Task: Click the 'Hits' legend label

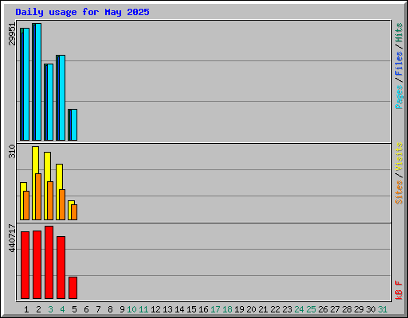Action: click(x=399, y=33)
